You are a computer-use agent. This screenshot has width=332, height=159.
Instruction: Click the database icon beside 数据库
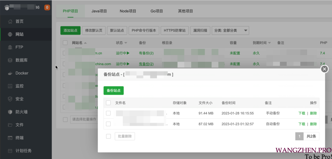click(10, 60)
